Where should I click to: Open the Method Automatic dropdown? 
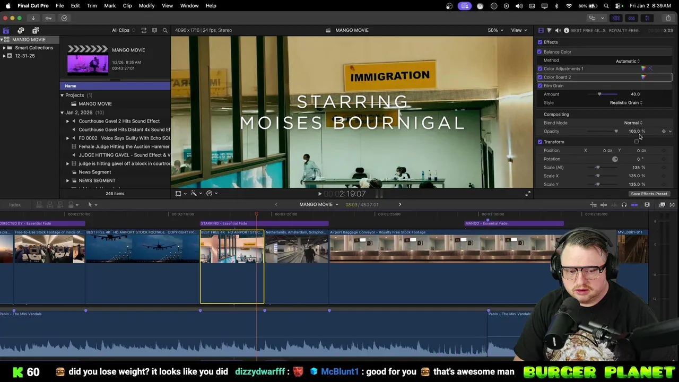pyautogui.click(x=628, y=61)
